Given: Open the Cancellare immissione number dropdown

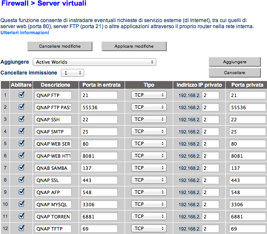Looking at the screenshot, I should coord(72,73).
